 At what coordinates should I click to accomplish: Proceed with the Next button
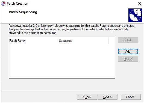click(x=107, y=97)
